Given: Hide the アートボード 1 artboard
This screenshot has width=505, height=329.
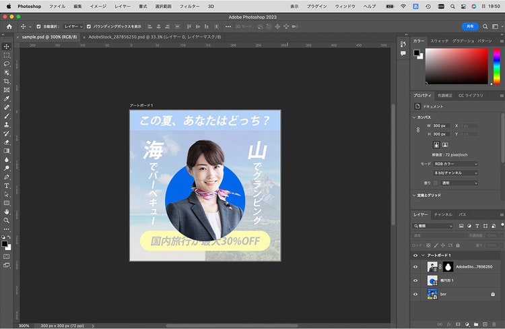Looking at the screenshot, I should 415,256.
